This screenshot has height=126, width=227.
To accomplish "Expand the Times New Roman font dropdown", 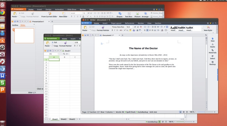I will (x=133, y=27).
